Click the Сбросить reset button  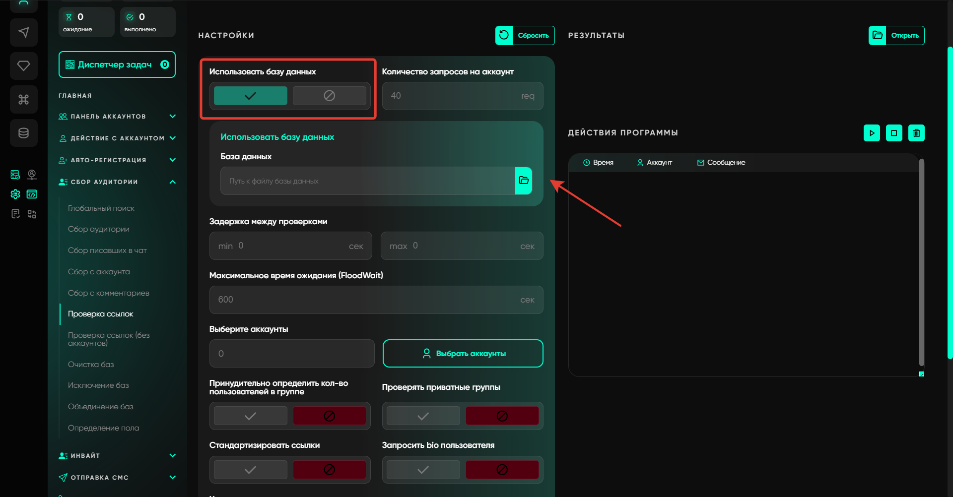point(525,36)
